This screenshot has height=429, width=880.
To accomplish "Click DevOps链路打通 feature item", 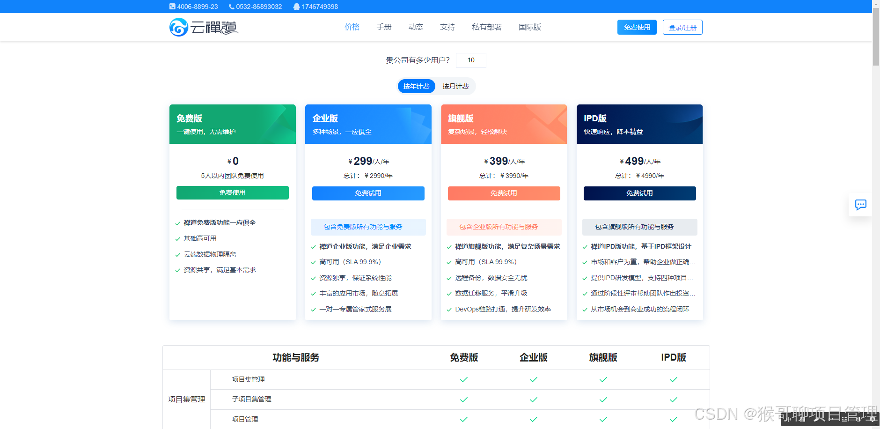I will pos(503,309).
